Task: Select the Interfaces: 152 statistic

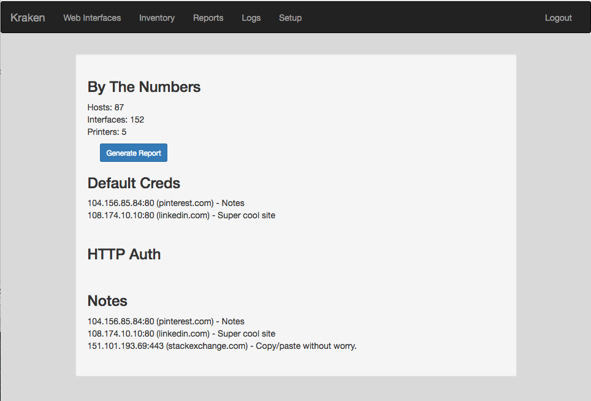Action: (x=116, y=120)
